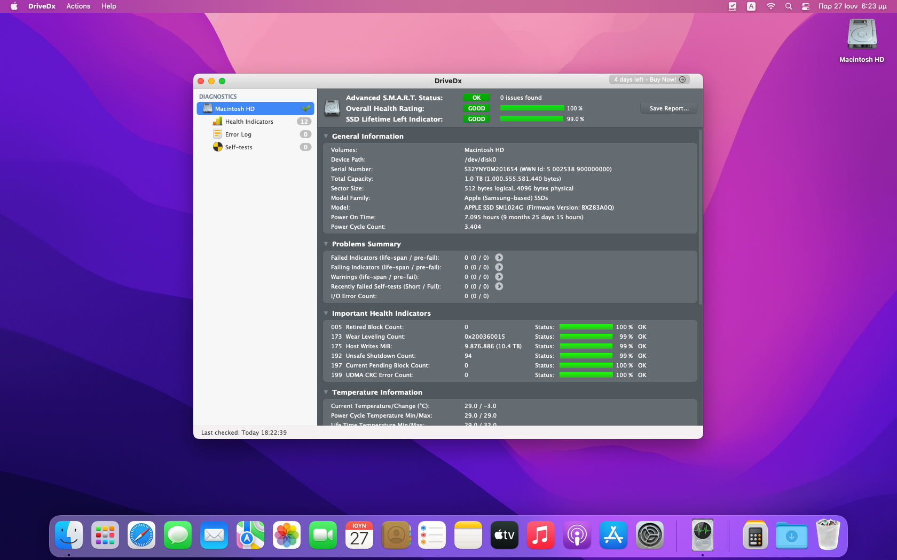Click the serial number value S32YNY0M201654

click(x=491, y=169)
